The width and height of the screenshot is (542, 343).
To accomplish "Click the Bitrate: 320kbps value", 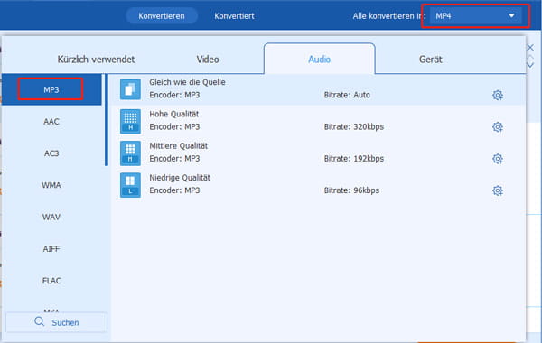I will 353,126.
